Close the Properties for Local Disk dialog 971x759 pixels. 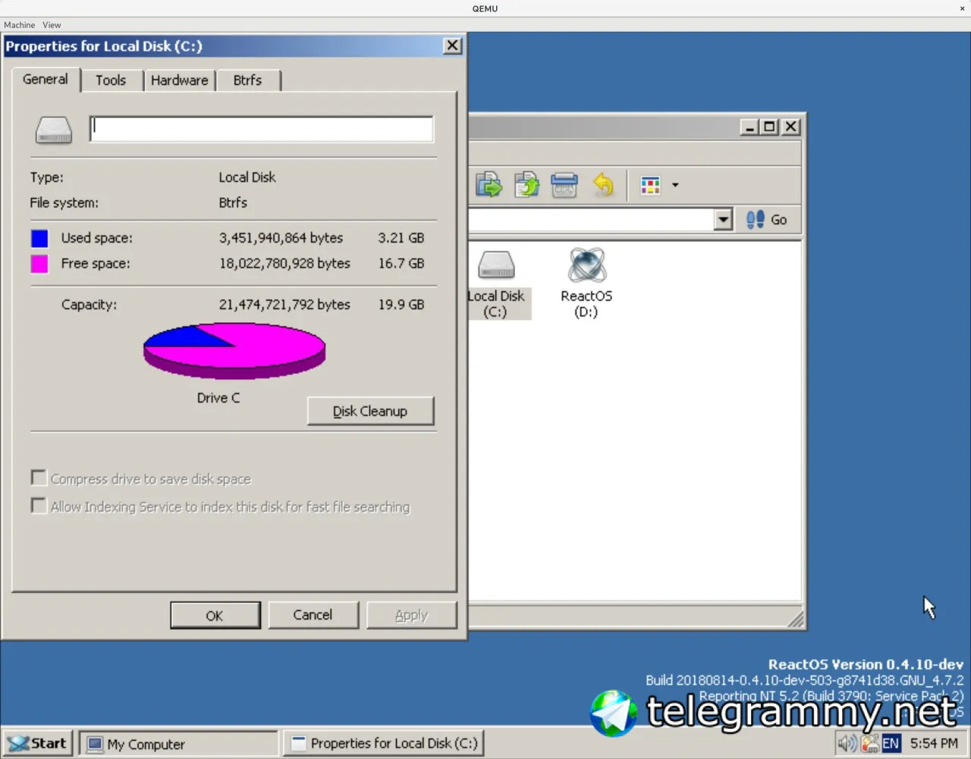tap(452, 45)
